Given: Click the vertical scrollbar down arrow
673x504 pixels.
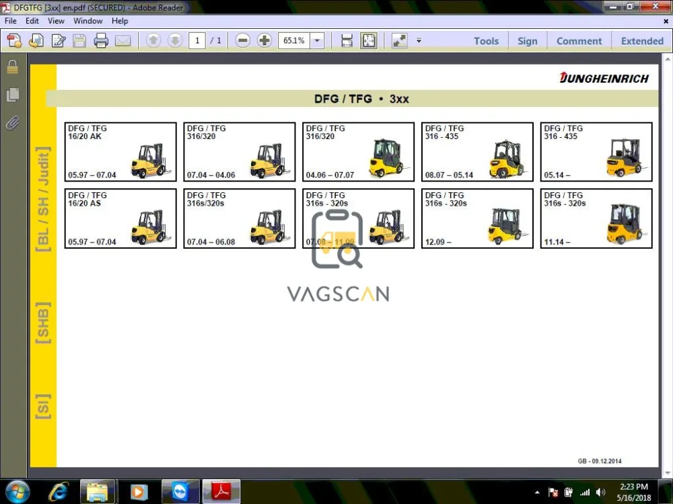Looking at the screenshot, I should (668, 473).
